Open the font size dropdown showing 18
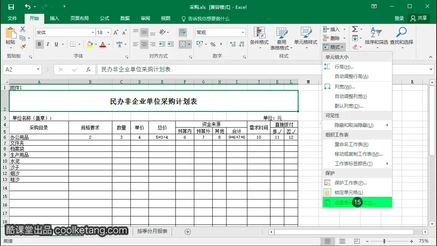 108,33
